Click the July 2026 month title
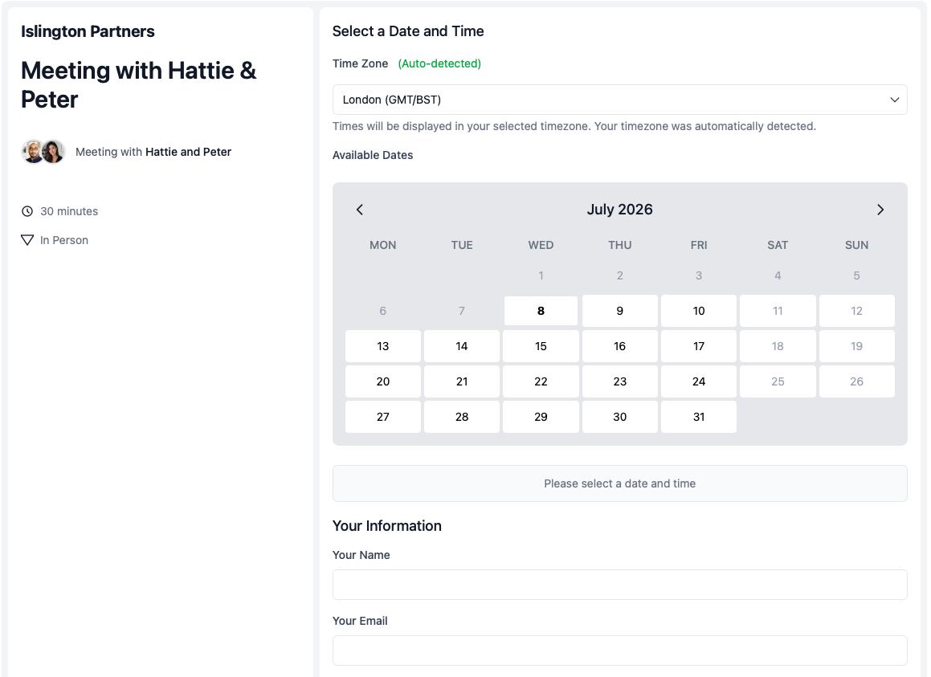Image resolution: width=931 pixels, height=677 pixels. 620,210
